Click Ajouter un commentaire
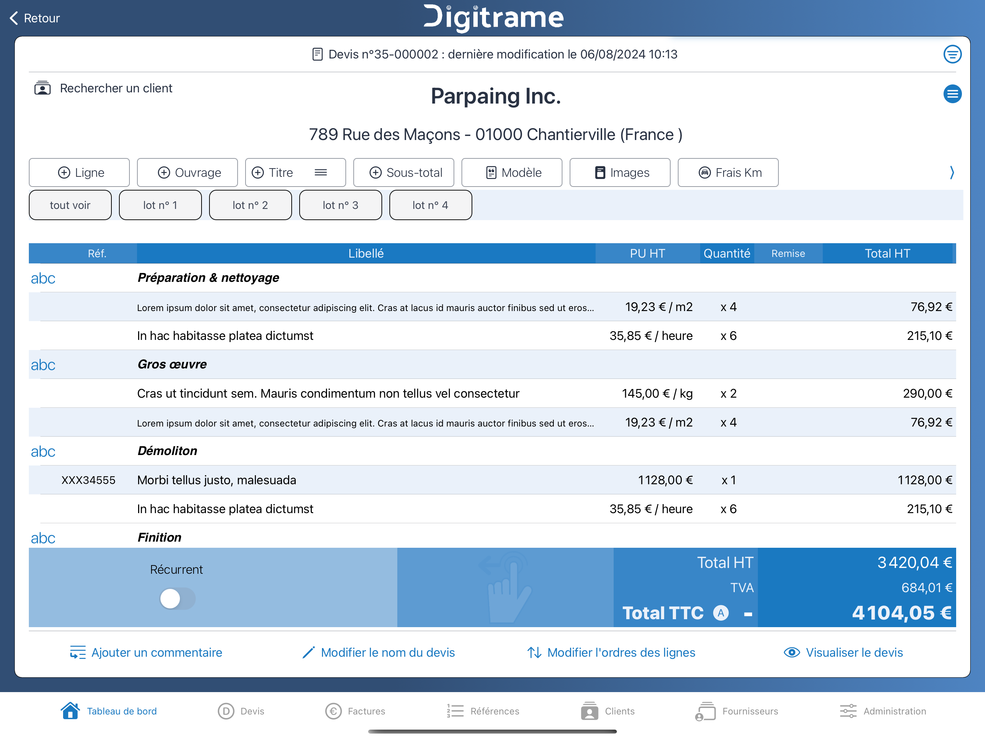 (x=146, y=652)
